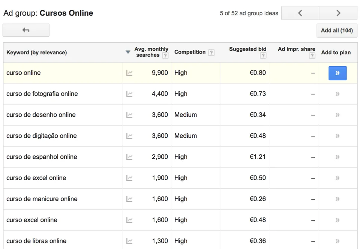Click the €0.34 suggested bid
Screen dimensions: 360x249
(x=258, y=115)
